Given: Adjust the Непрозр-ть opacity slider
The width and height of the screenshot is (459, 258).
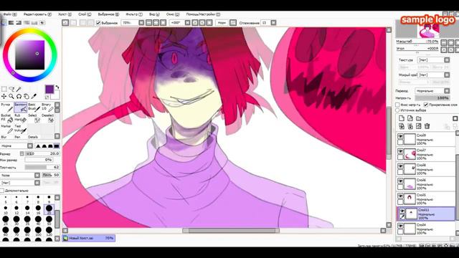Looking at the screenshot, I should (432, 98).
